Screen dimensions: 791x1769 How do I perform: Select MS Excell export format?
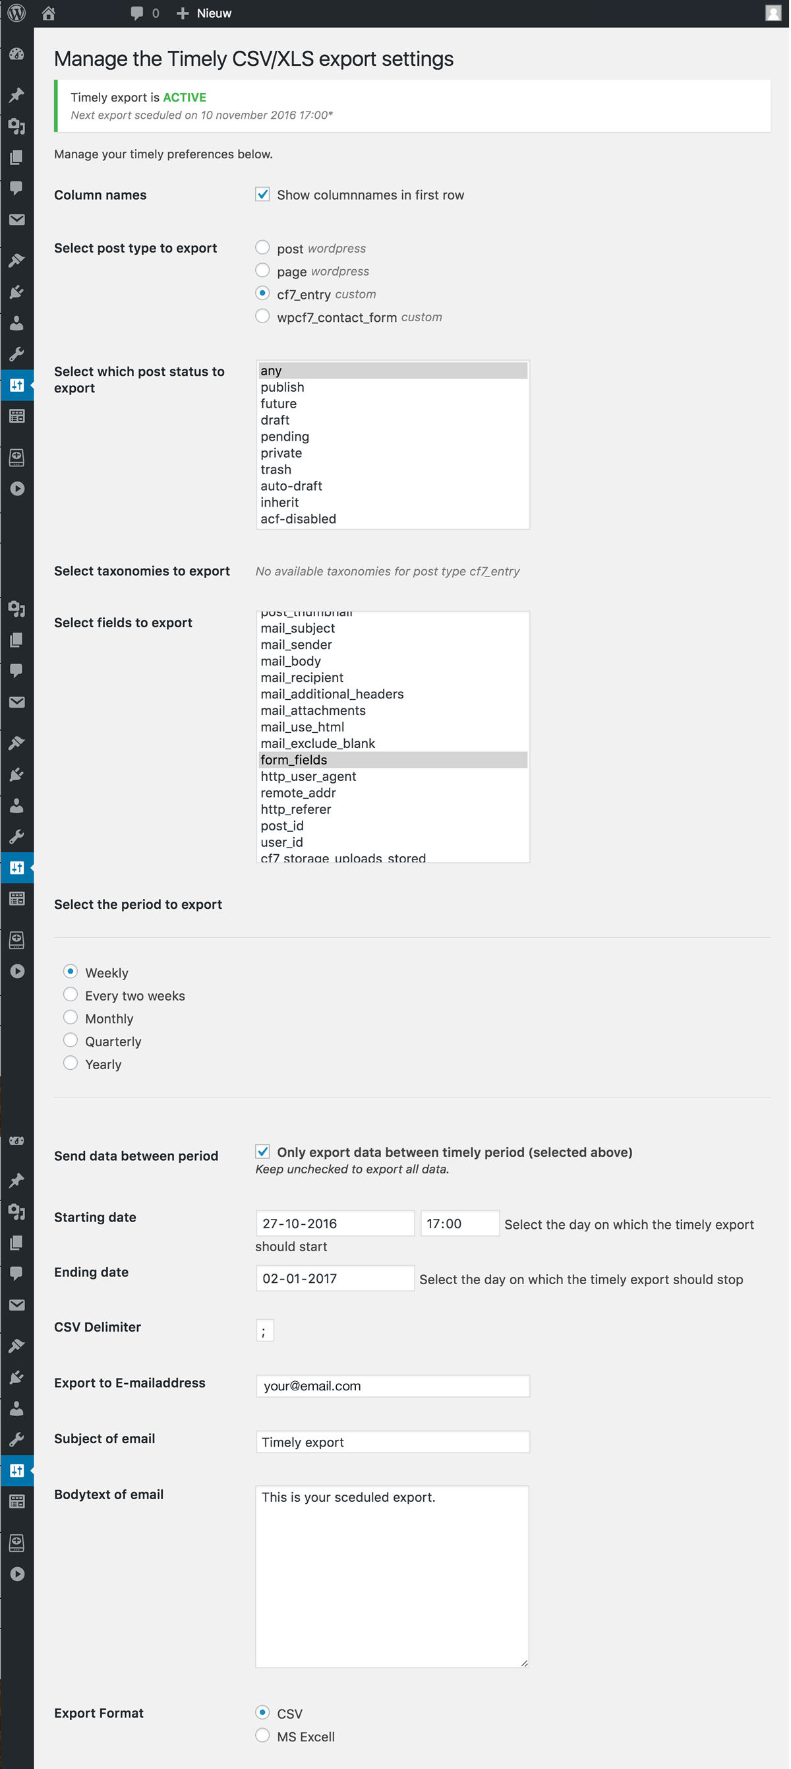tap(262, 1735)
